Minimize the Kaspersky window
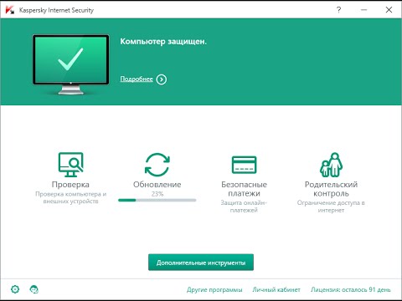 point(363,10)
